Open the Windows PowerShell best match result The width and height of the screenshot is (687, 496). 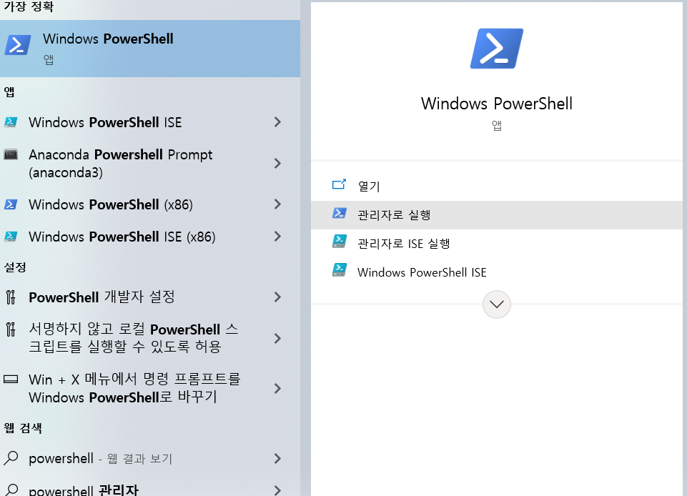pos(150,48)
